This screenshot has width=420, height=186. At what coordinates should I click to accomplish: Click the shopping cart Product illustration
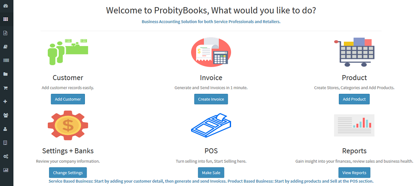[354, 52]
